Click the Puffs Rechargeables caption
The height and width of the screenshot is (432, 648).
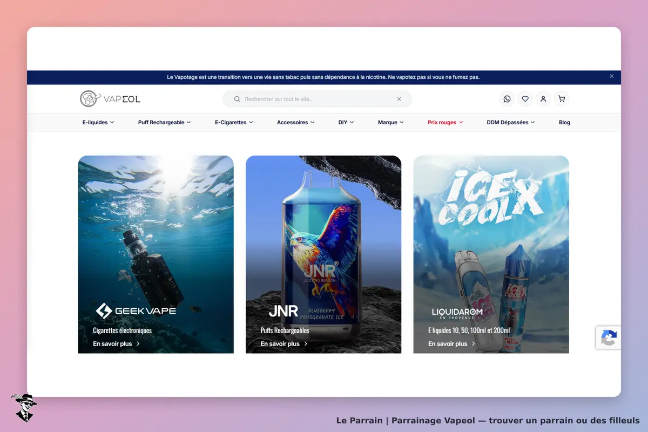285,330
